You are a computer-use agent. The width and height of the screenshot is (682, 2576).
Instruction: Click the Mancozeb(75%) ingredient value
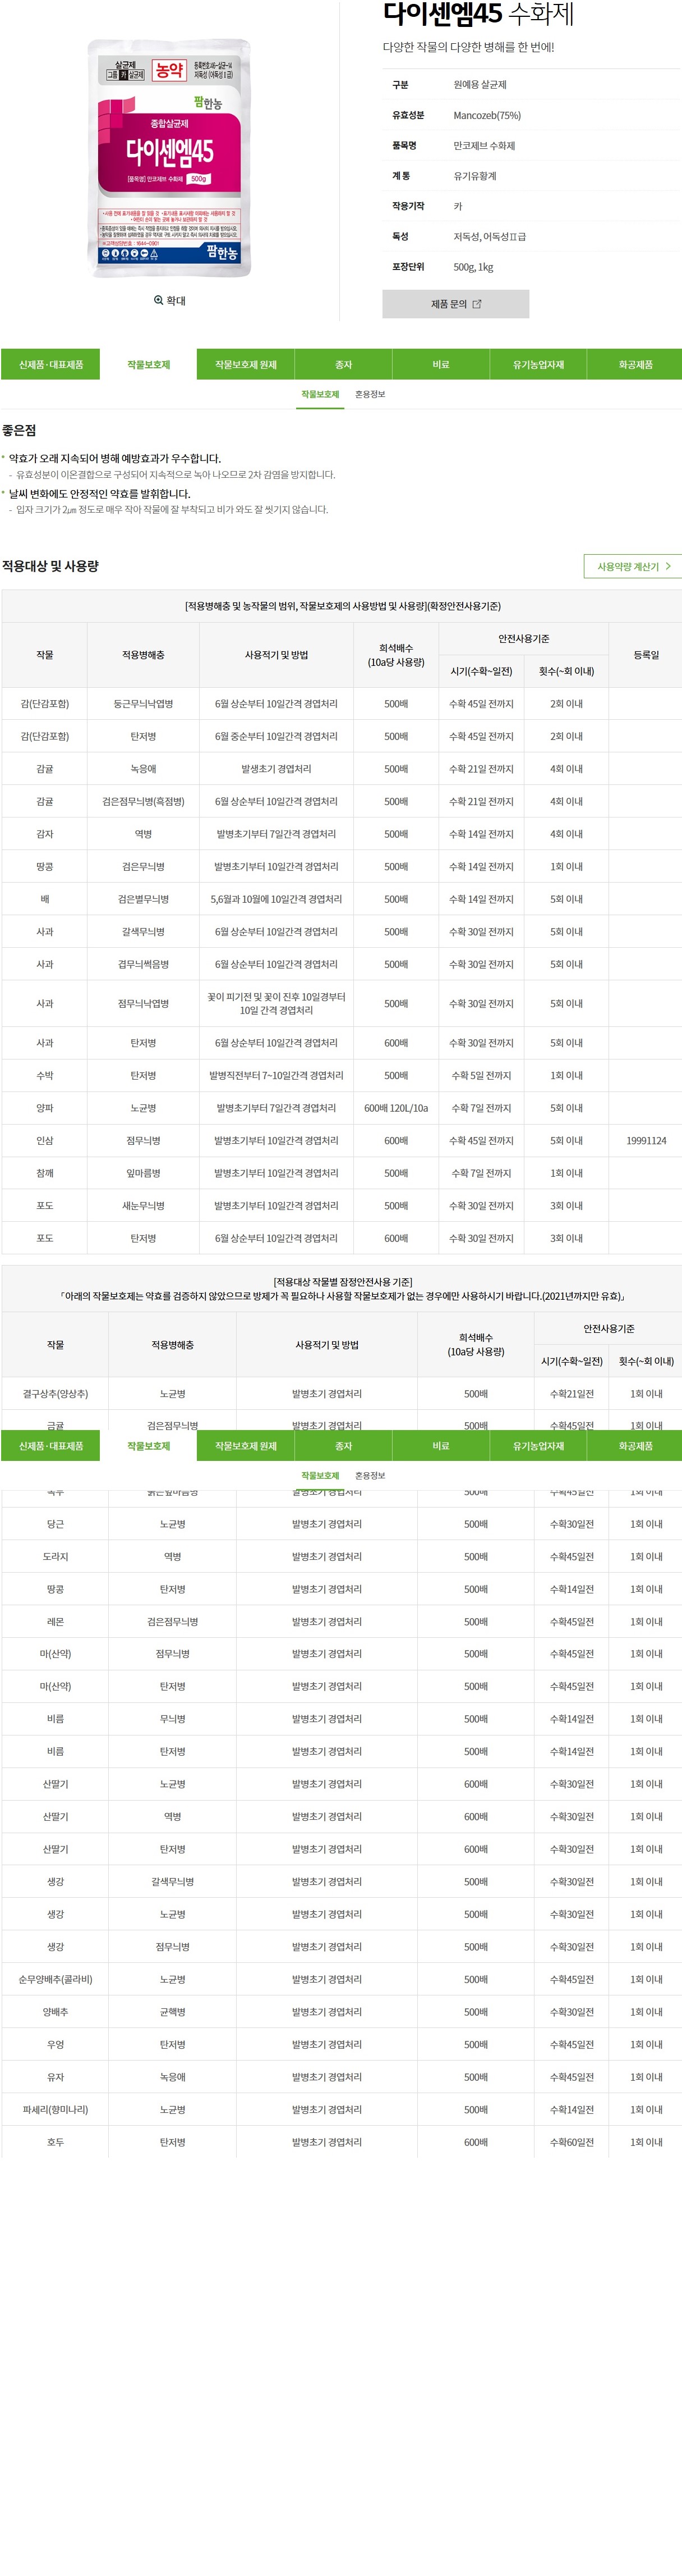pos(487,116)
